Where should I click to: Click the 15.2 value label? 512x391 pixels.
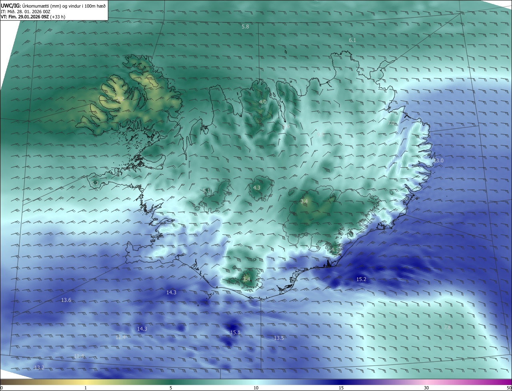361,279
